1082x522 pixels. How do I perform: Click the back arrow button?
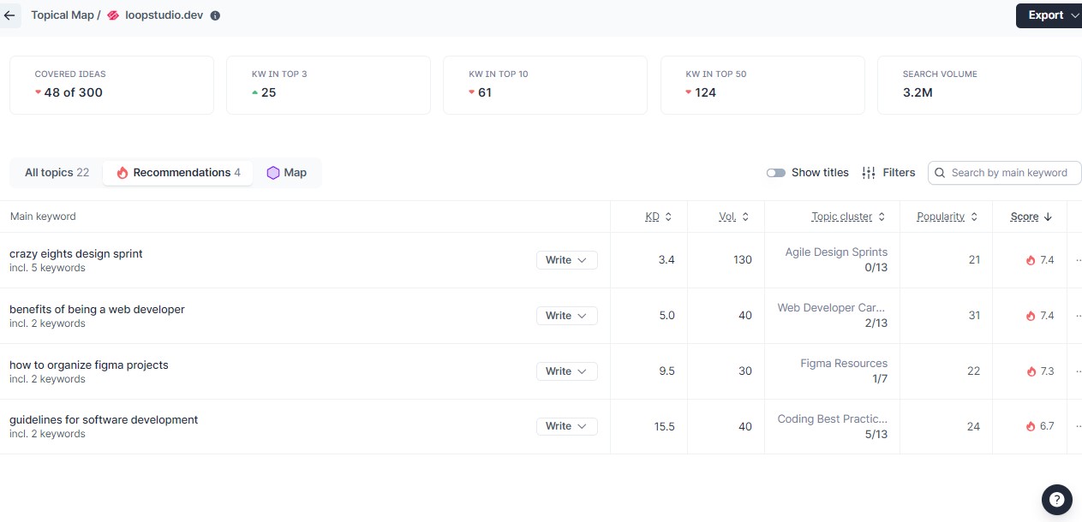point(10,15)
